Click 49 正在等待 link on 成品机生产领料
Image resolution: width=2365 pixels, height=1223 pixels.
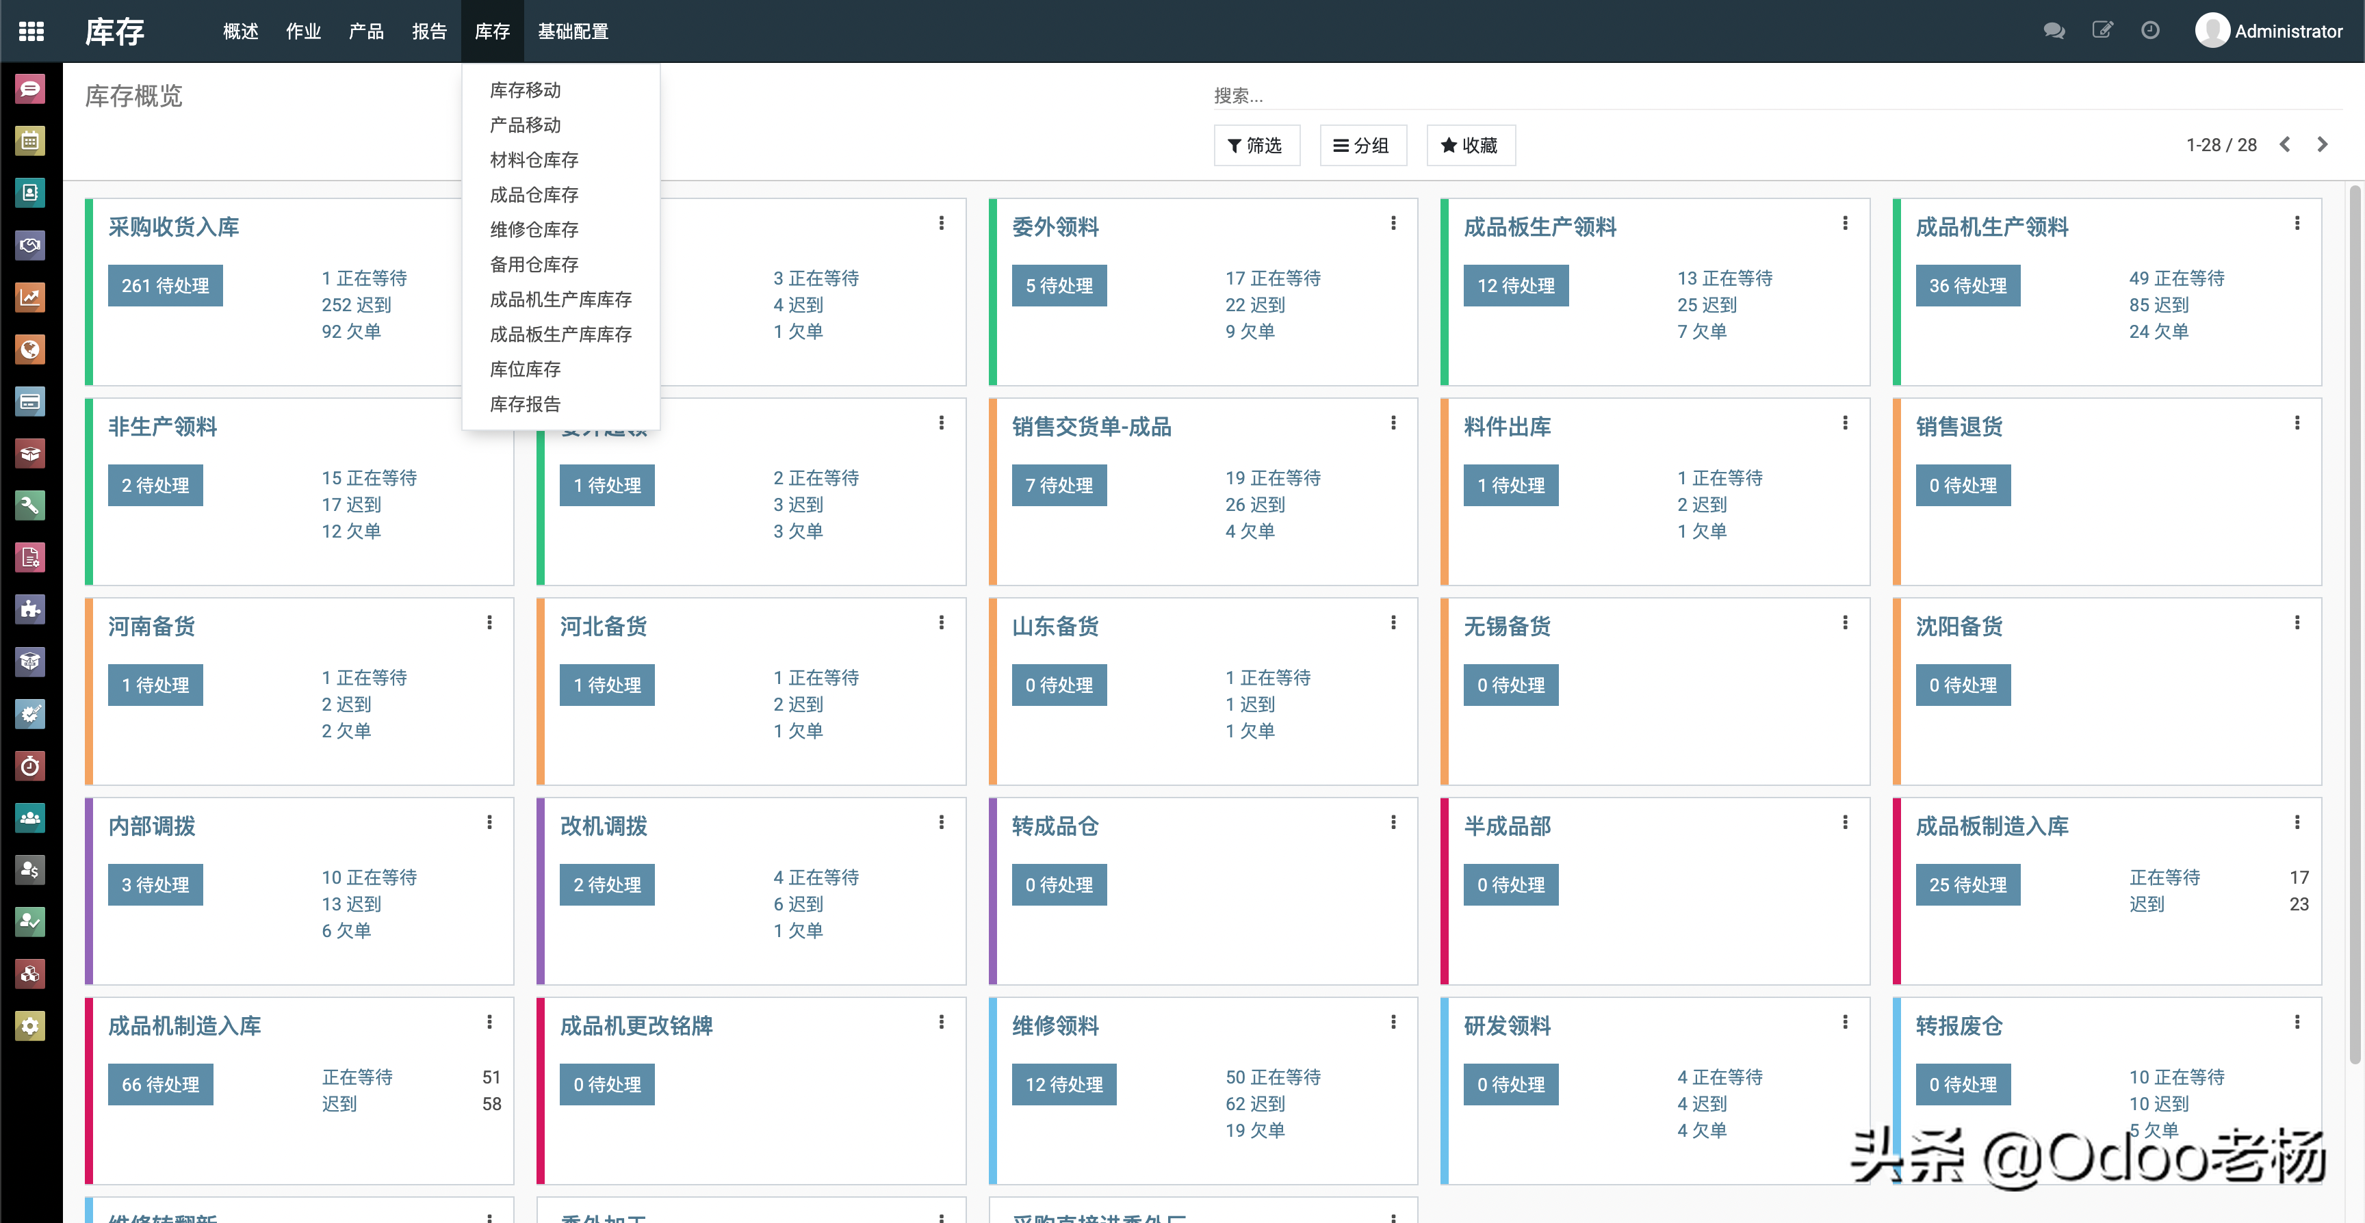click(2177, 278)
